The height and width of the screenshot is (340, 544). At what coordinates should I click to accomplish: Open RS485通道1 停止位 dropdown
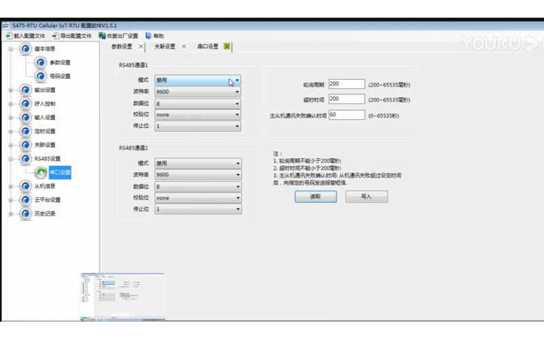(198, 126)
